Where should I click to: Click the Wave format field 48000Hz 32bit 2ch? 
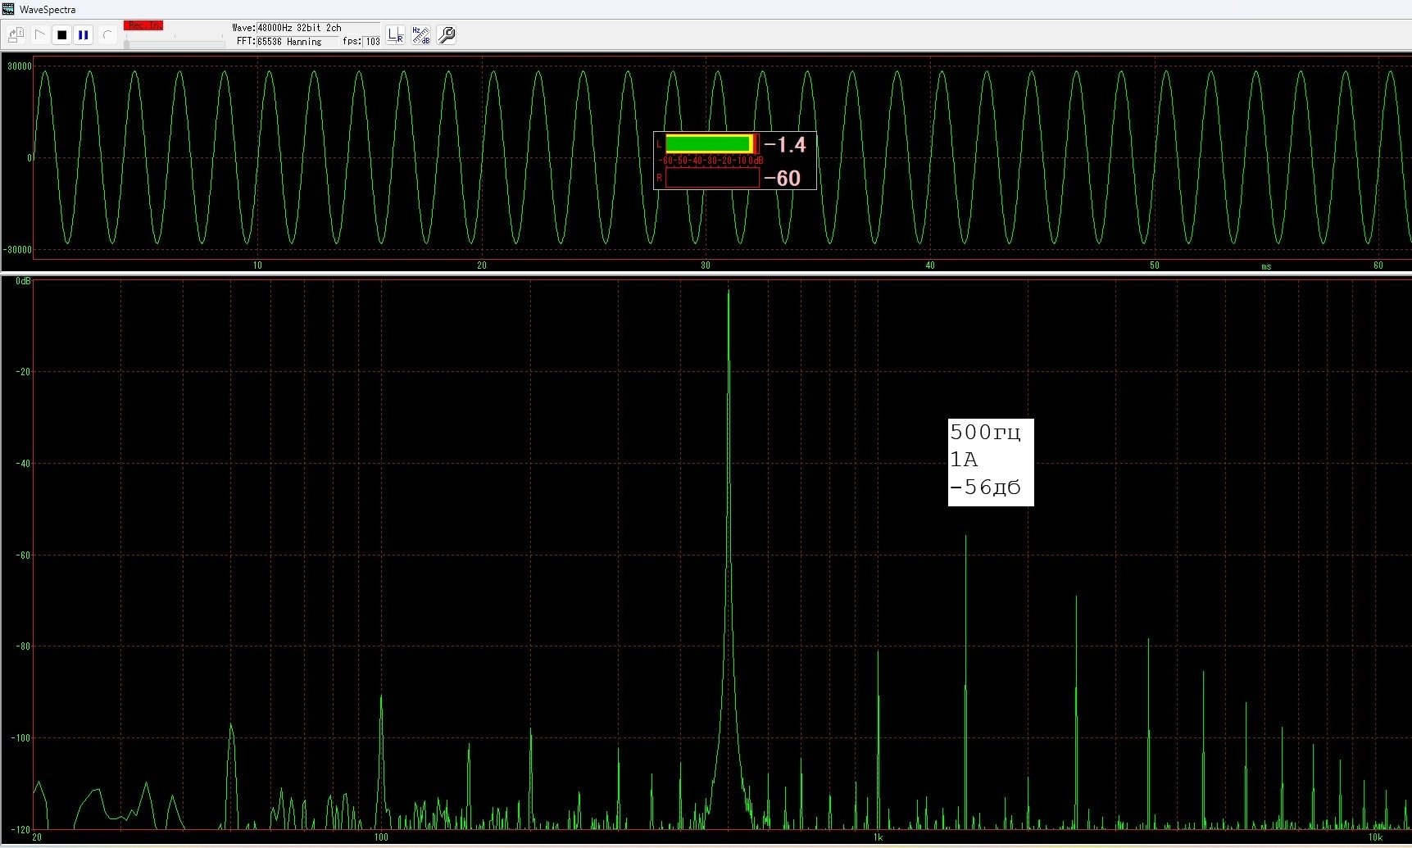point(299,28)
